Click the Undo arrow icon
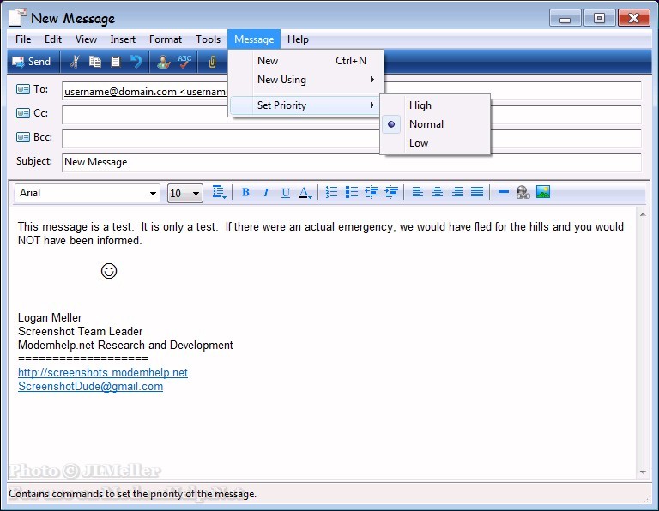659x511 pixels. 136,62
